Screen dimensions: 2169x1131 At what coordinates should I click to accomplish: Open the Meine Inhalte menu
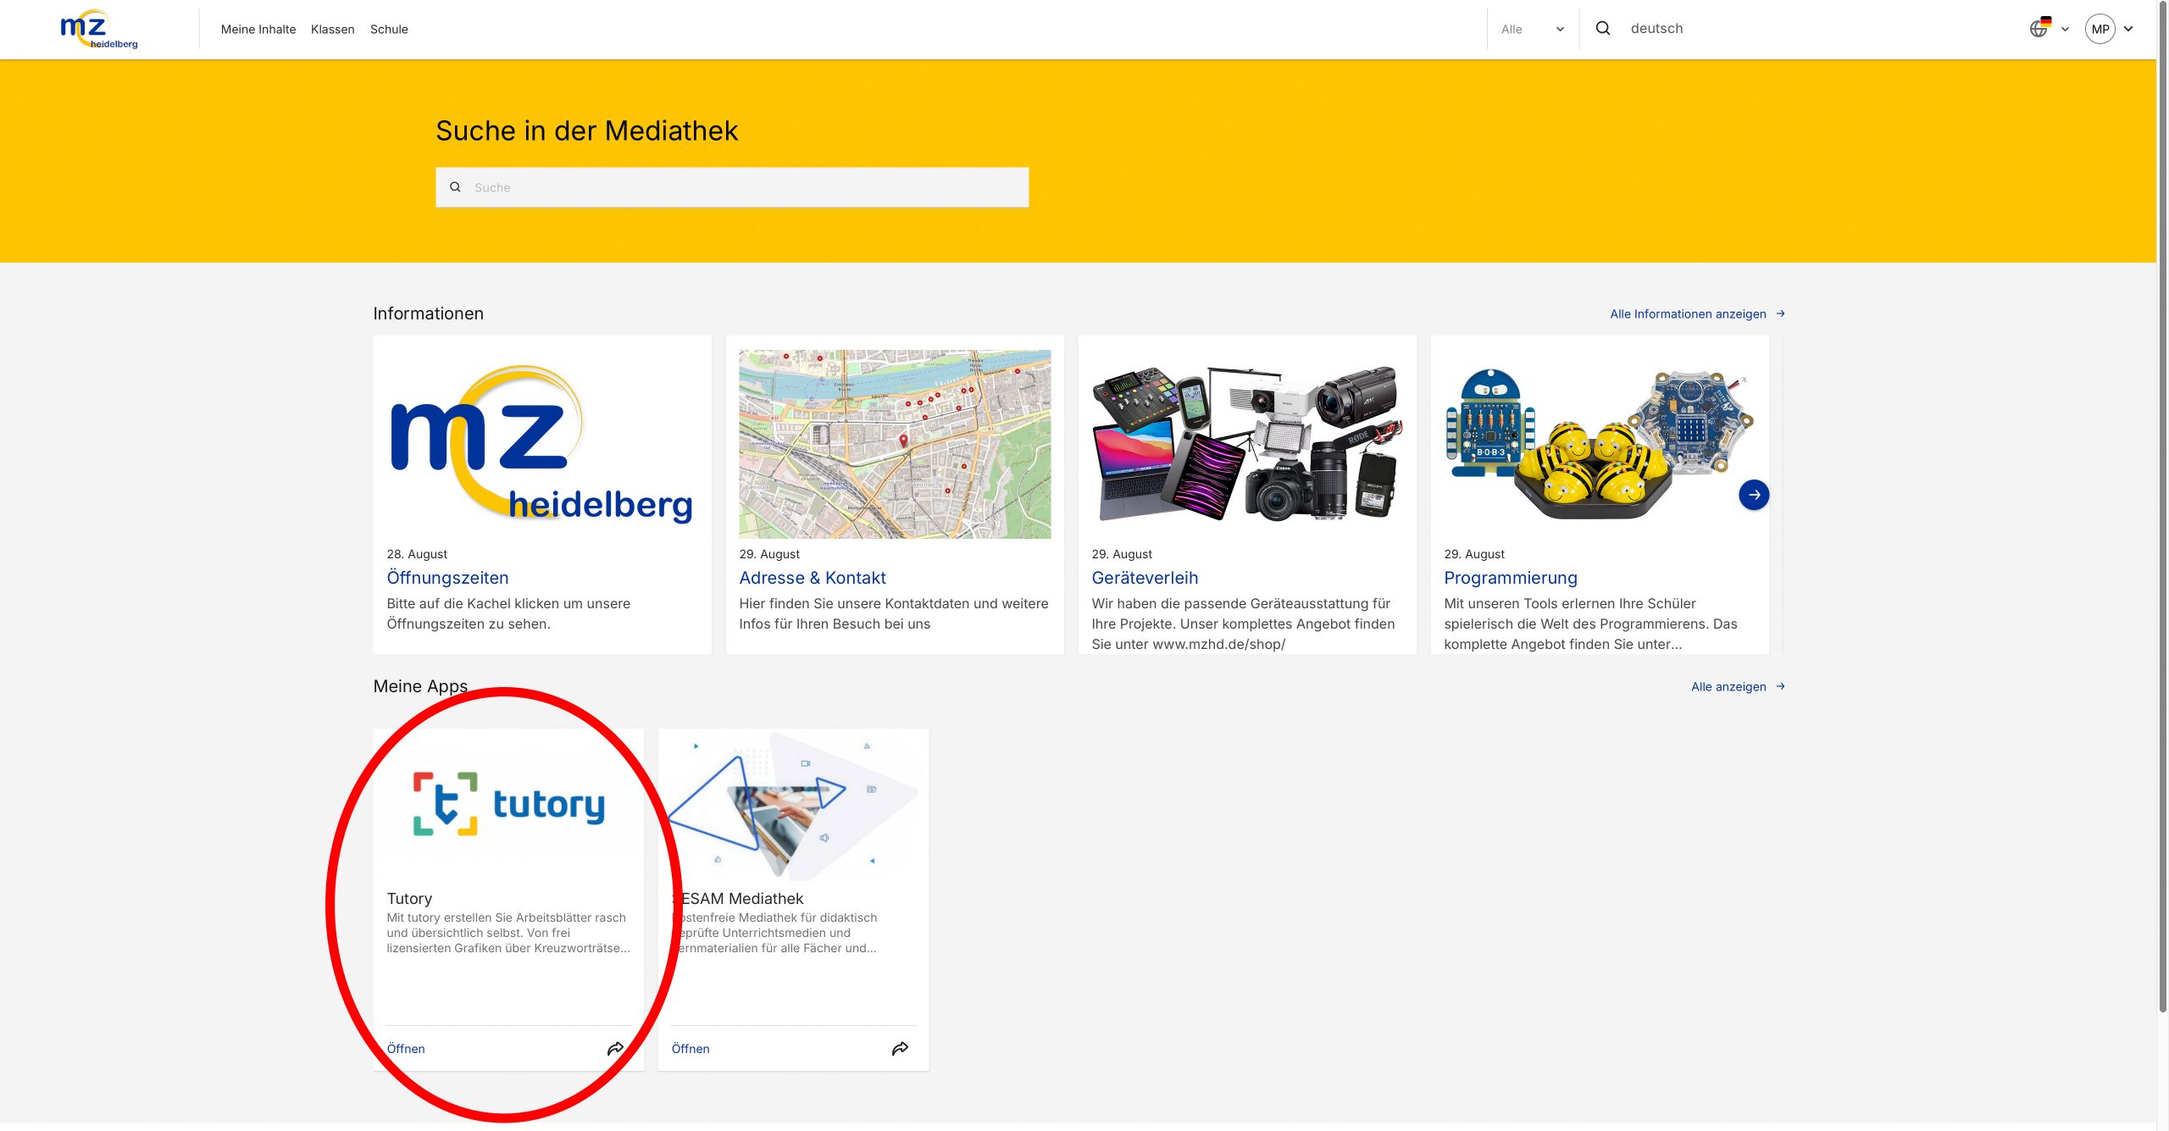point(258,29)
